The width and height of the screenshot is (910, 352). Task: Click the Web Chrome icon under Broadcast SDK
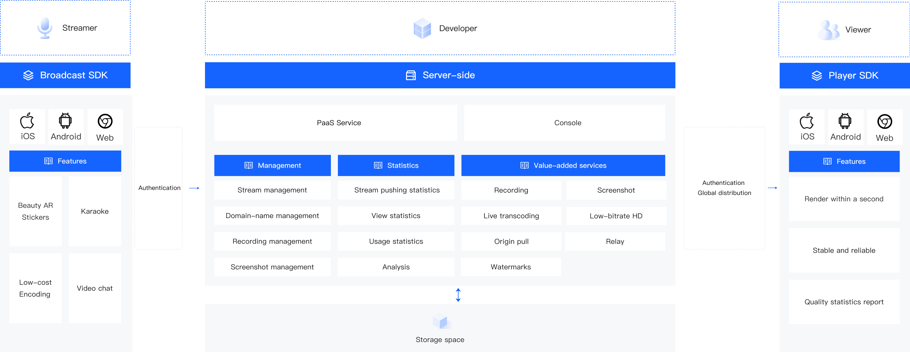pos(105,121)
